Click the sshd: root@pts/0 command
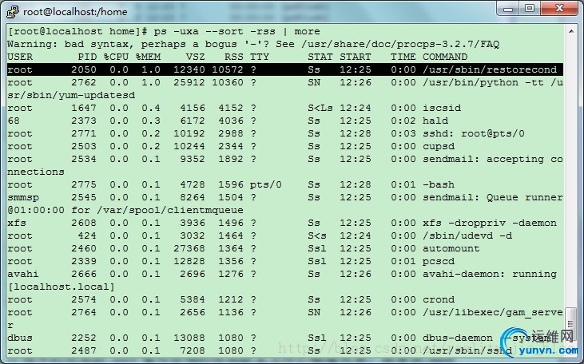The height and width of the screenshot is (364, 584). pos(474,133)
